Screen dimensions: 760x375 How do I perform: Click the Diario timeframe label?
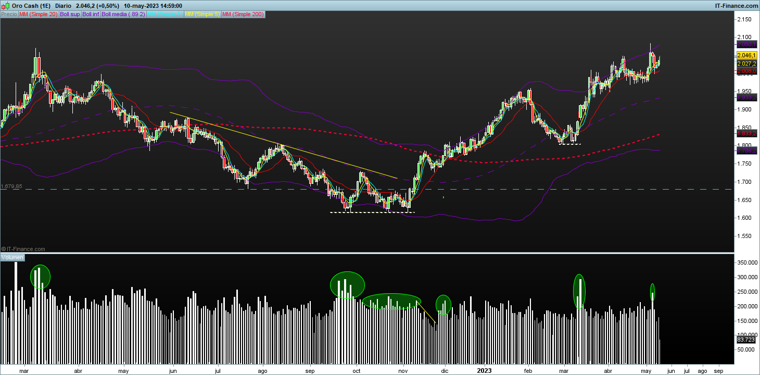coord(64,6)
